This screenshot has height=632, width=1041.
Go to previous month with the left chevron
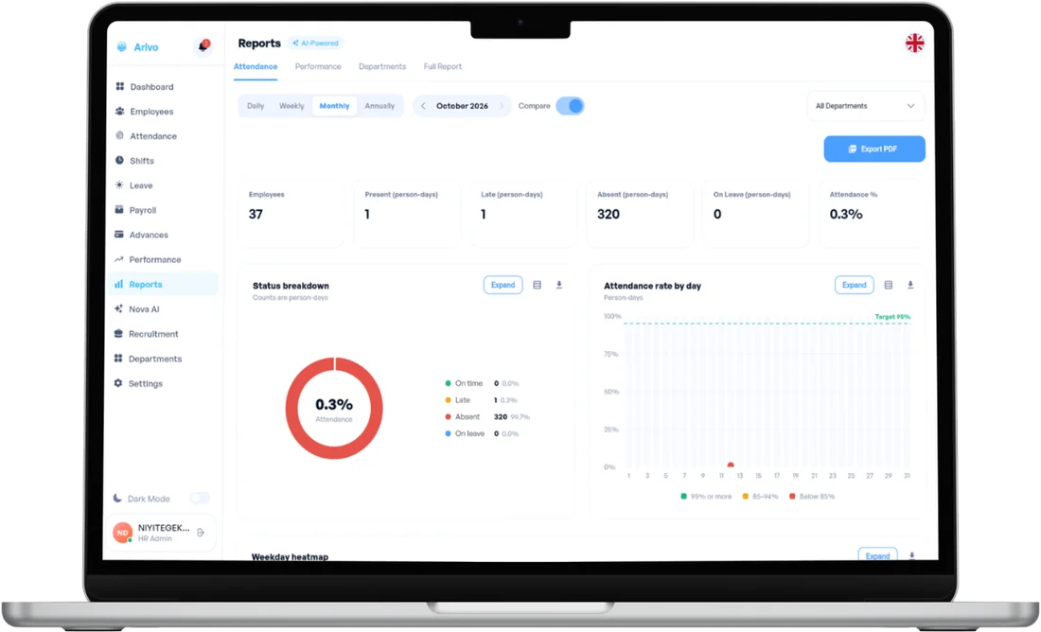pos(424,106)
